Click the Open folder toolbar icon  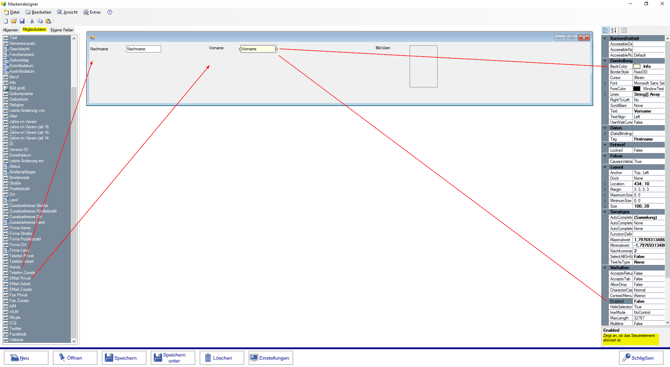pos(14,21)
